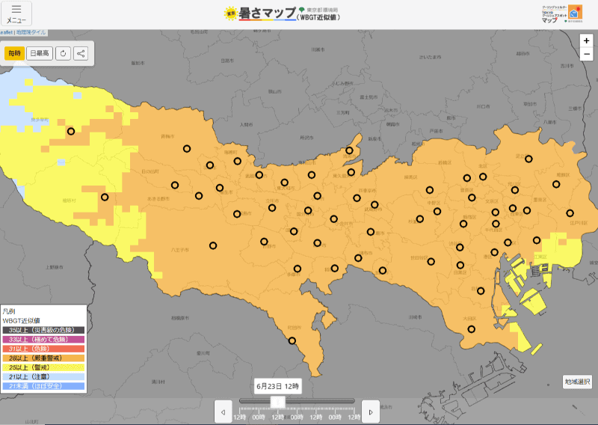Select the 町田市 observation marker
The image size is (598, 425).
point(292,341)
